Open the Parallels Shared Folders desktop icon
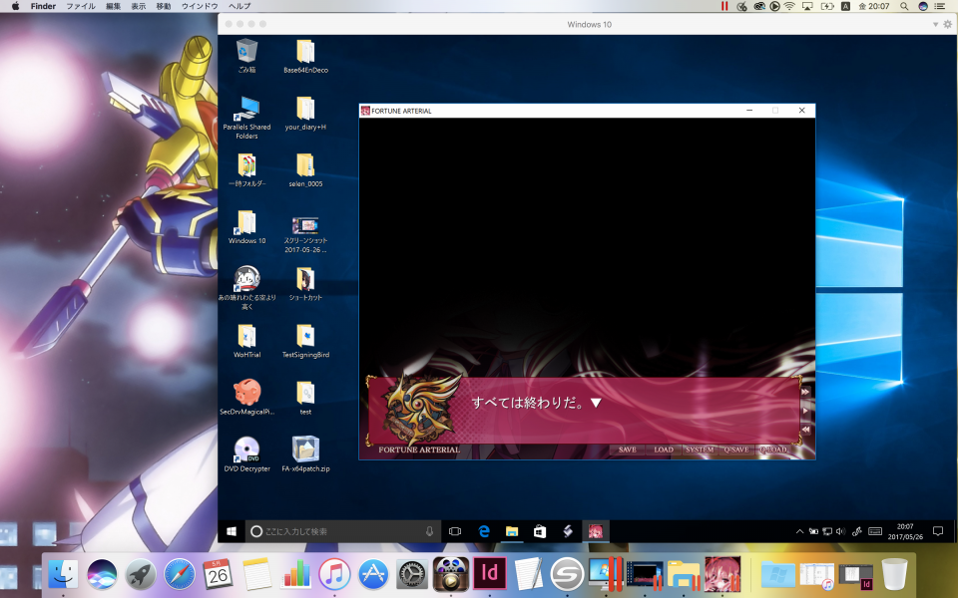The width and height of the screenshot is (958, 598). coord(246,109)
